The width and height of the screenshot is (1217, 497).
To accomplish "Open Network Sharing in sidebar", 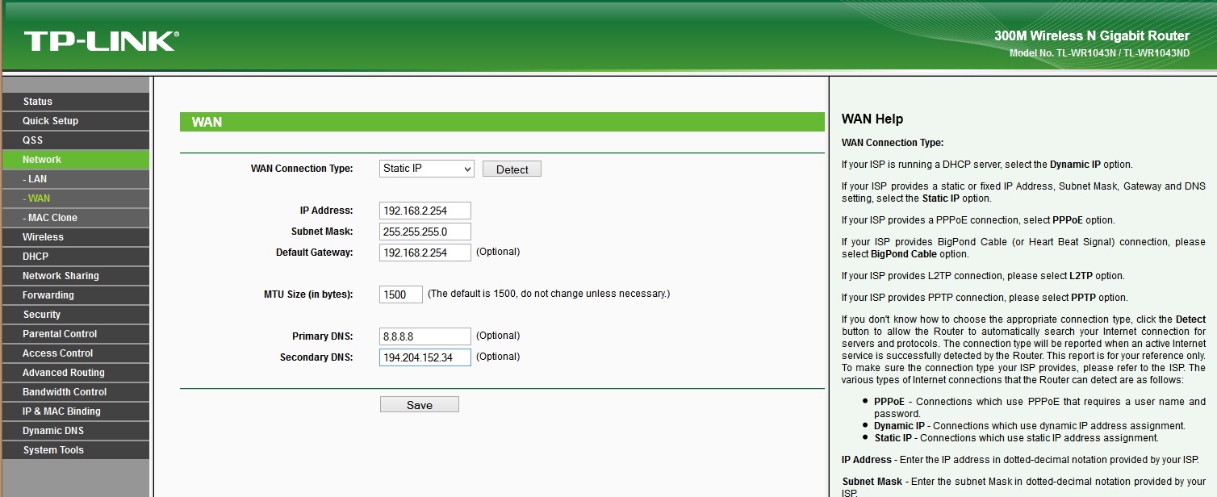I will pos(75,276).
